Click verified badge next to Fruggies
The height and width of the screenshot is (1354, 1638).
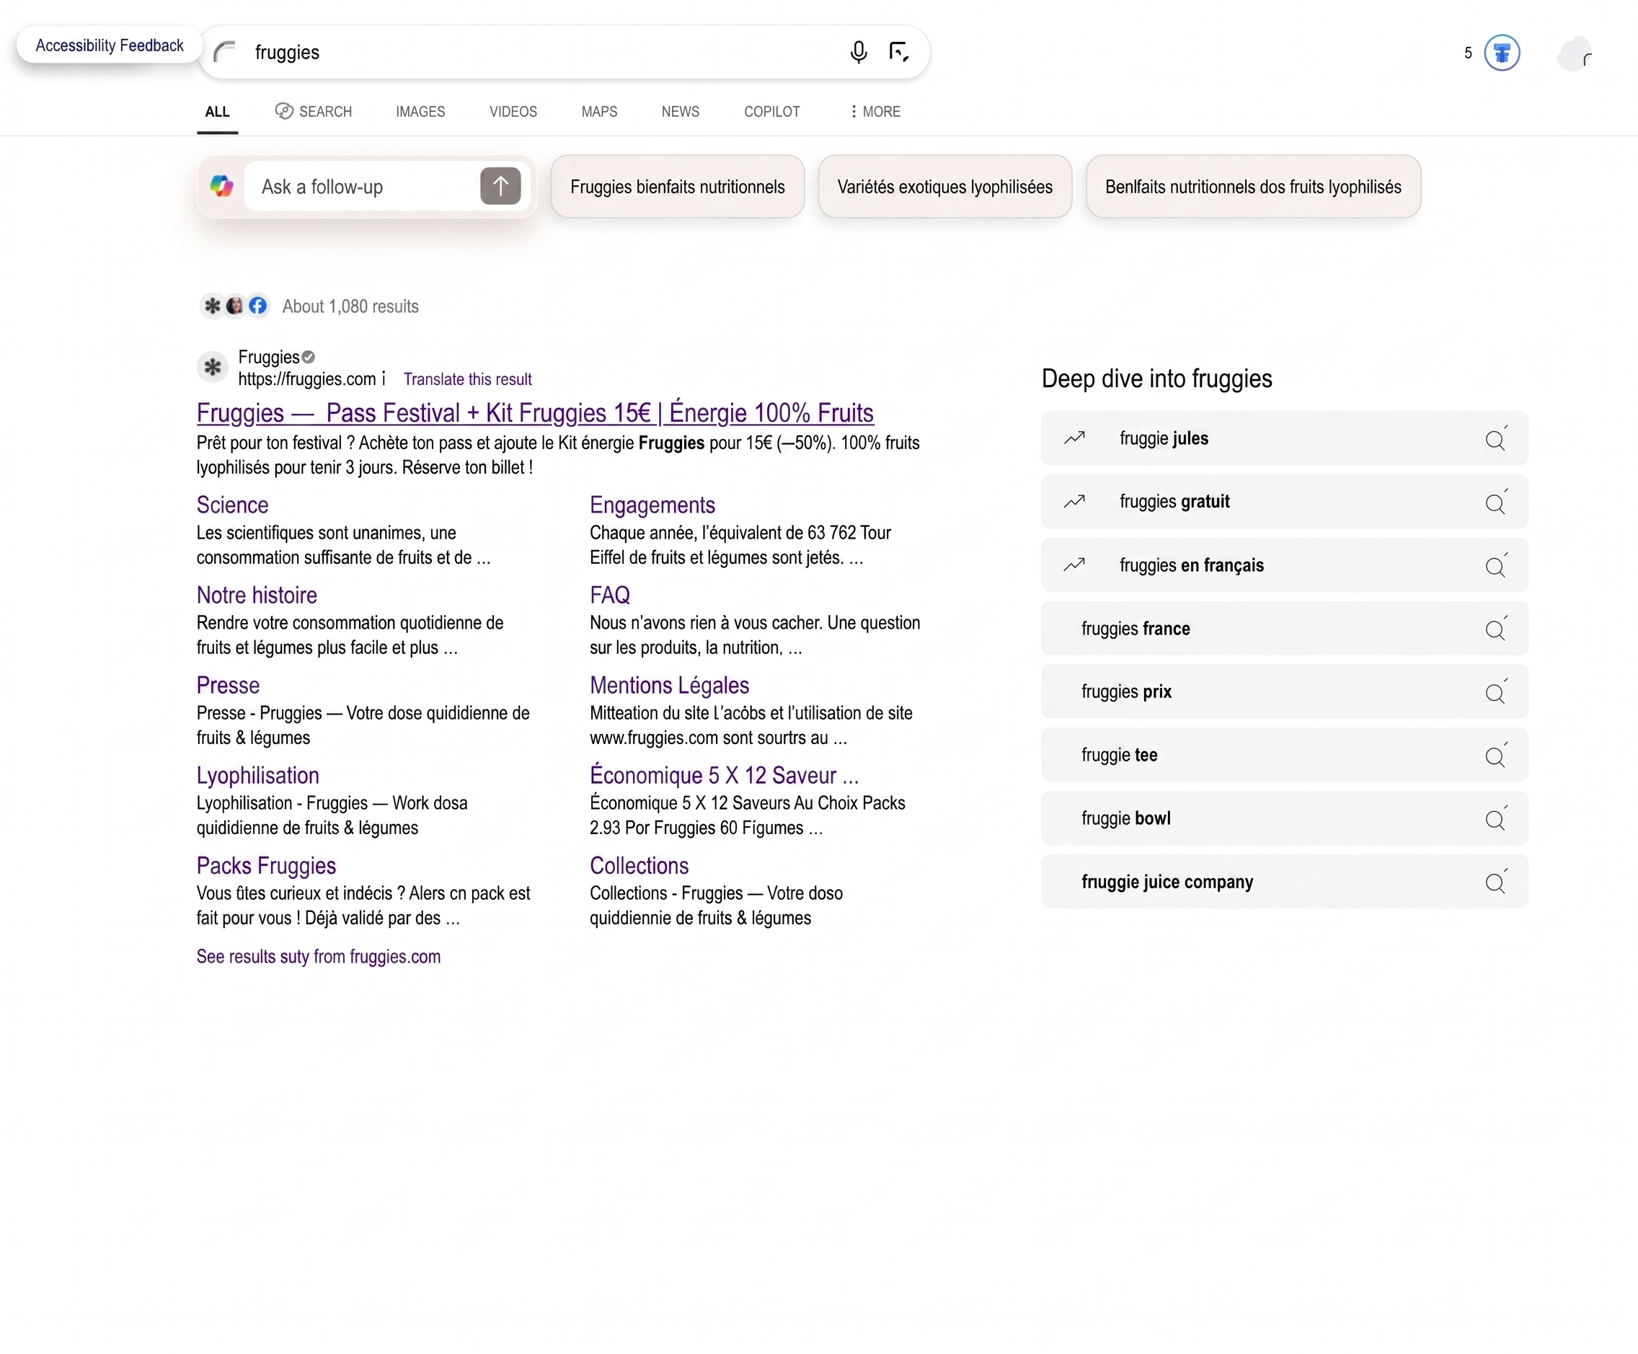[308, 357]
